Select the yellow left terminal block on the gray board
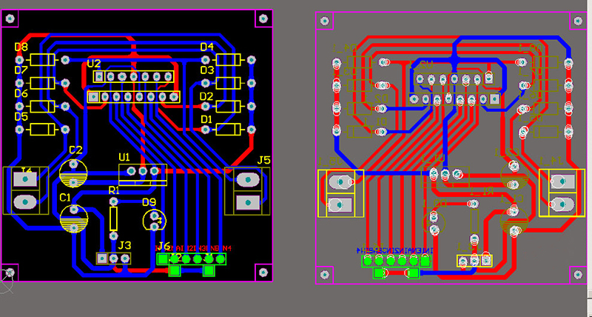This screenshot has width=592, height=317. [340, 193]
